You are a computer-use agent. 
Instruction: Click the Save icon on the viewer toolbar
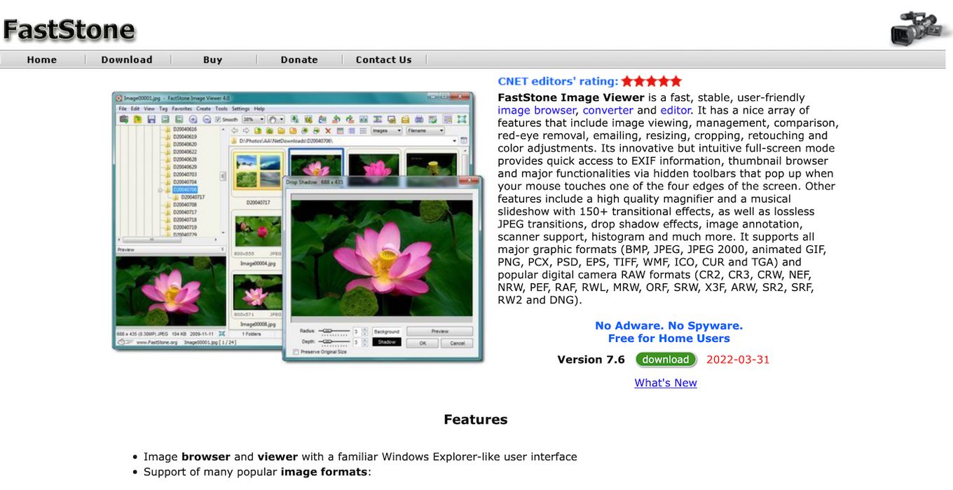(150, 119)
